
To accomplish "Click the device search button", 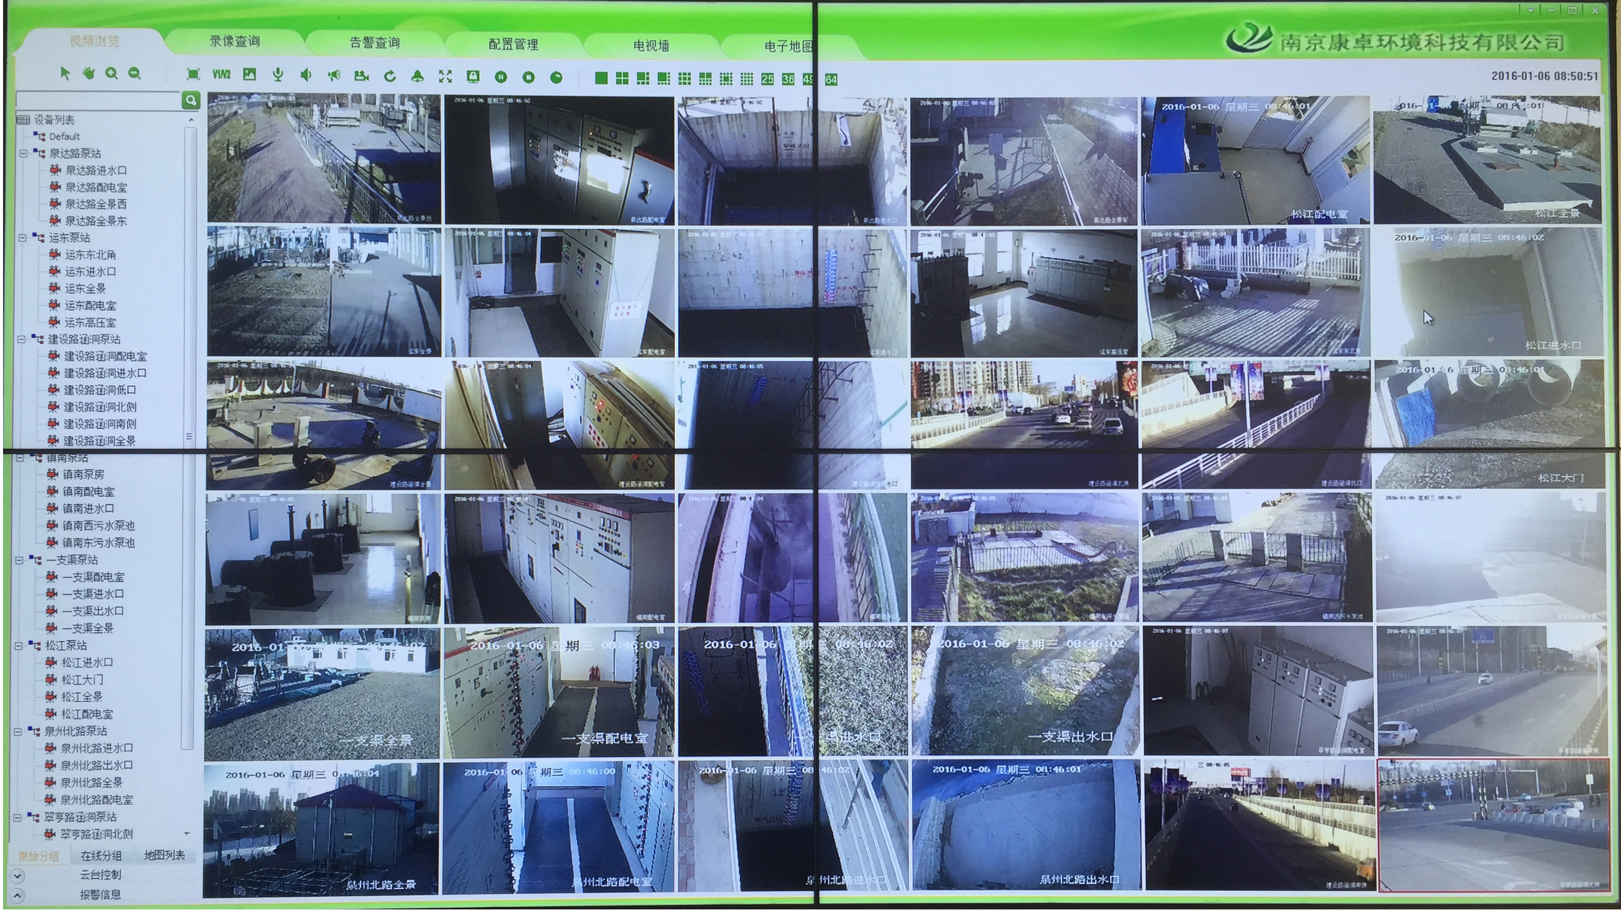I will pyautogui.click(x=191, y=101).
